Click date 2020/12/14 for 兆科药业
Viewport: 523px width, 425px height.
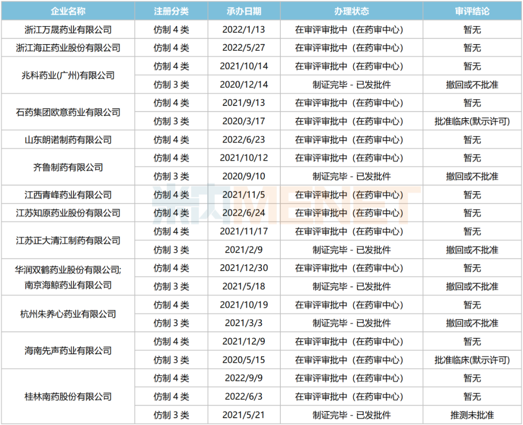pos(243,84)
